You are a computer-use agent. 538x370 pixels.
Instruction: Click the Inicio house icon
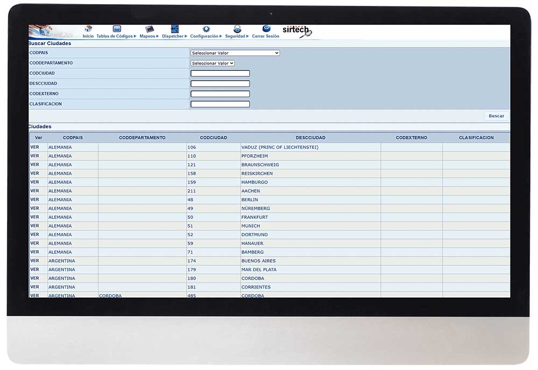[88, 29]
